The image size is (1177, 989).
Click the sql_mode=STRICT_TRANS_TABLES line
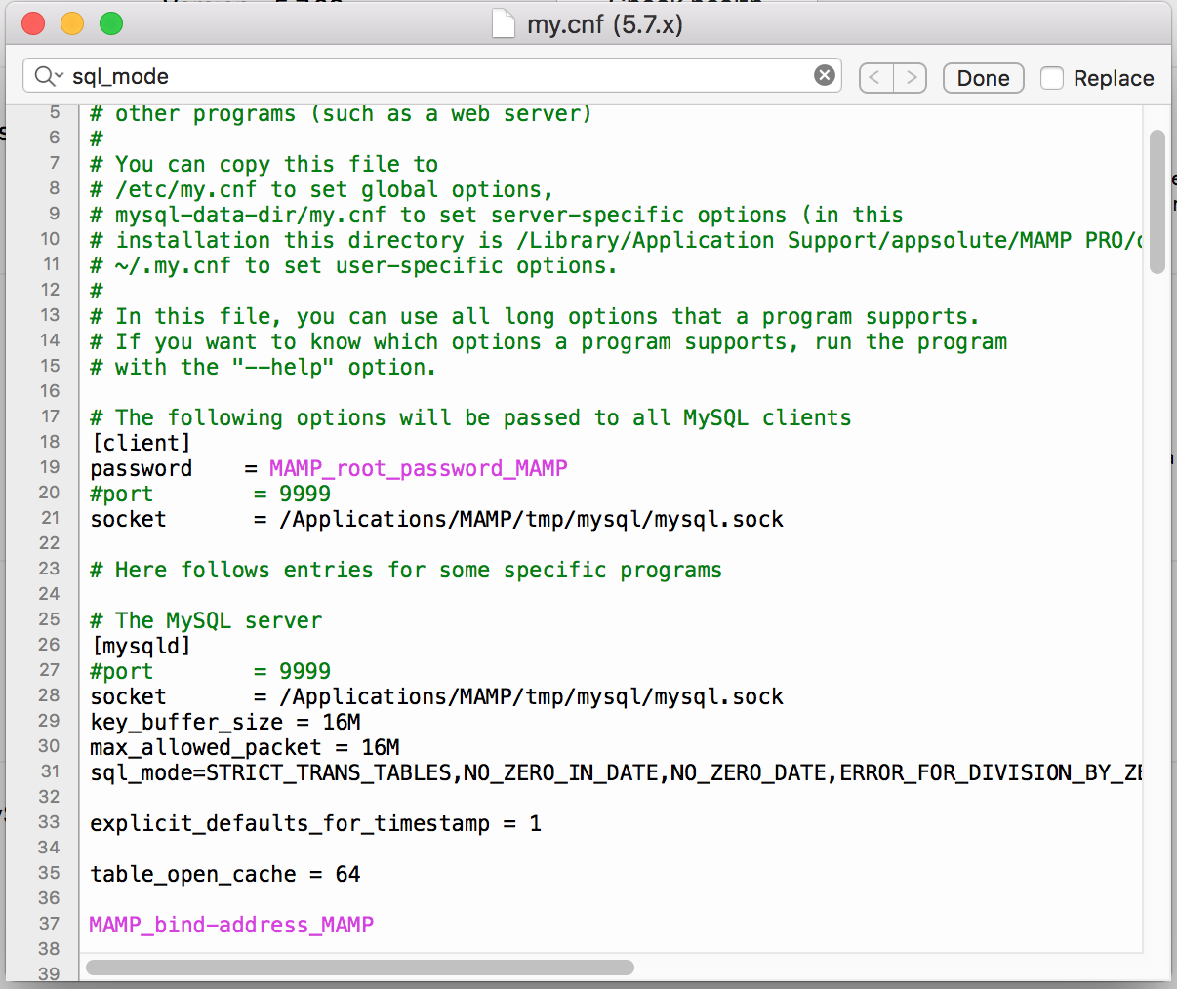click(616, 773)
